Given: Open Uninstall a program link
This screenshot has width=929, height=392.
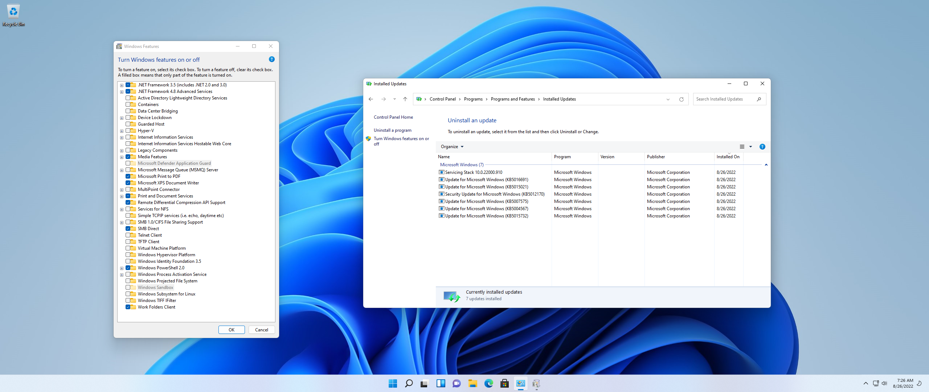Looking at the screenshot, I should tap(392, 130).
